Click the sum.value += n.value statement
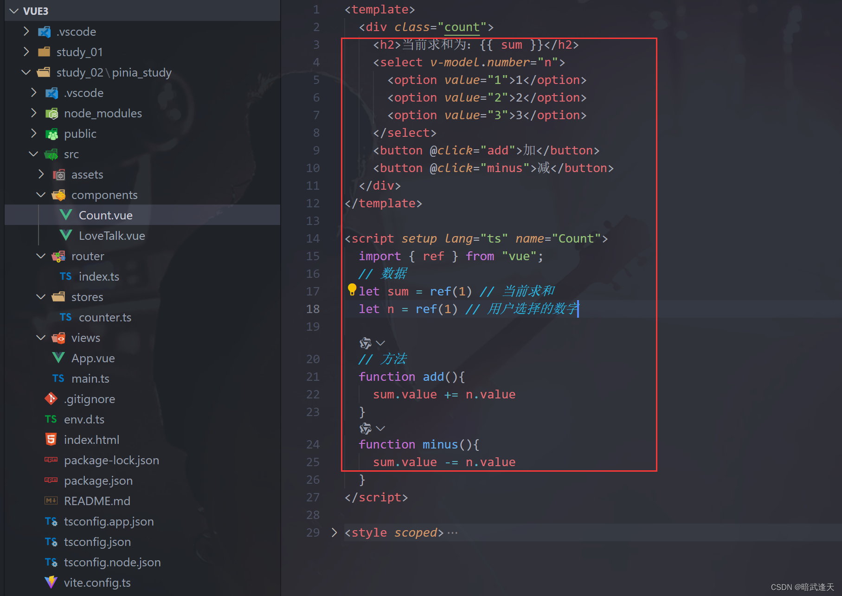 tap(444, 394)
